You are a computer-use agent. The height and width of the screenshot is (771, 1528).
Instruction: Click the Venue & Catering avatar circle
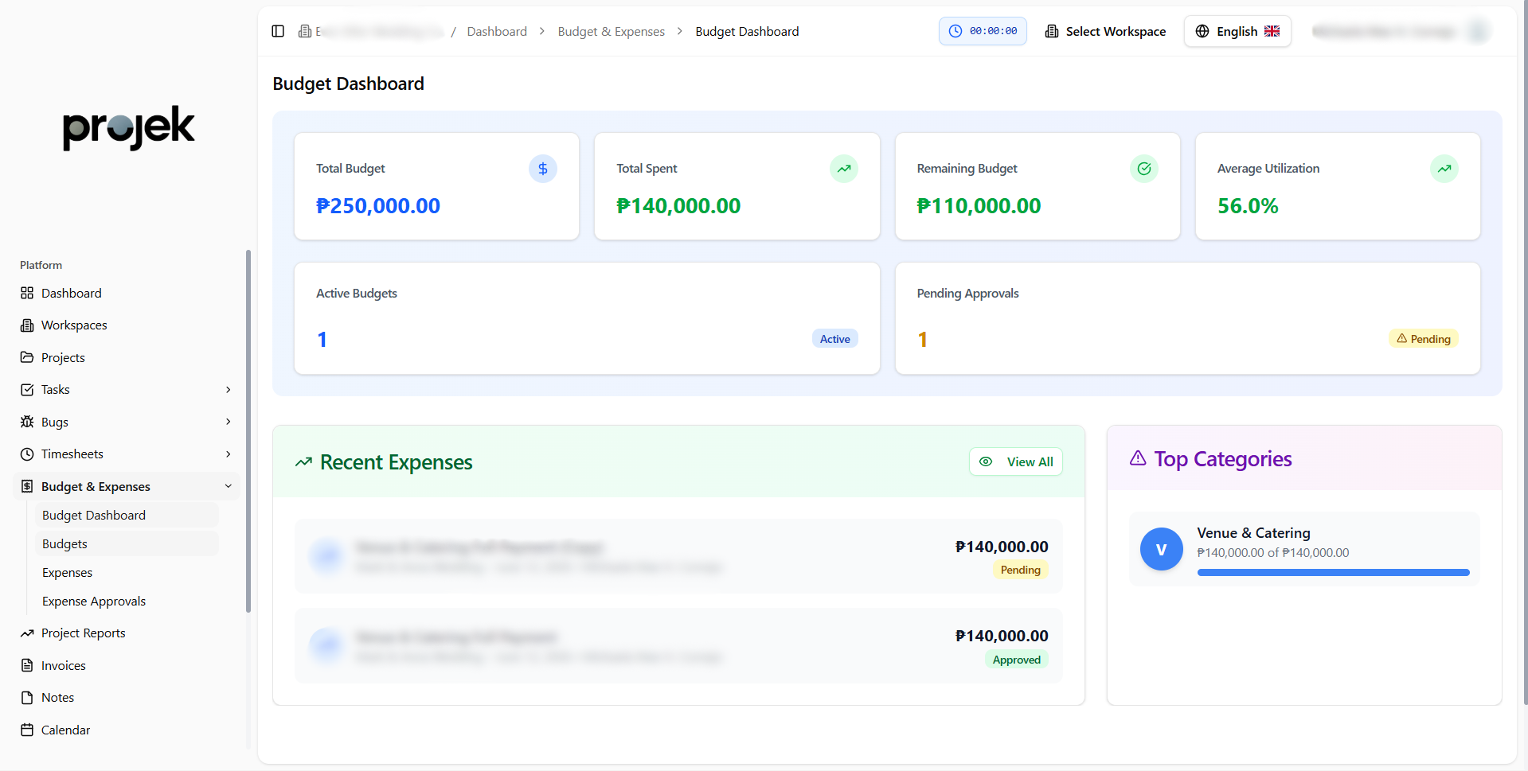(x=1161, y=549)
